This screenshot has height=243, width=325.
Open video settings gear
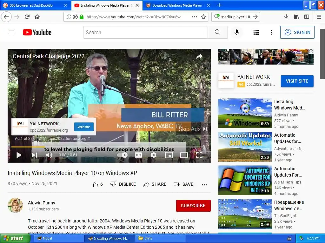point(154,155)
